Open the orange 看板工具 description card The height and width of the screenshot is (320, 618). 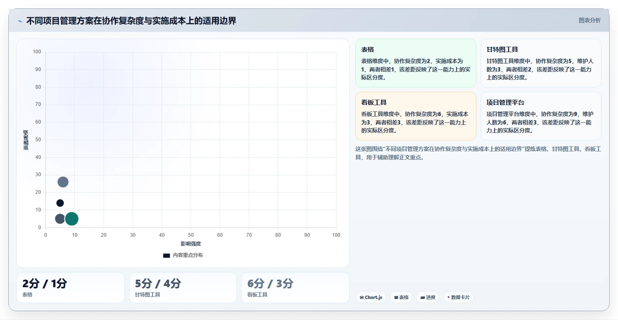[x=416, y=116]
